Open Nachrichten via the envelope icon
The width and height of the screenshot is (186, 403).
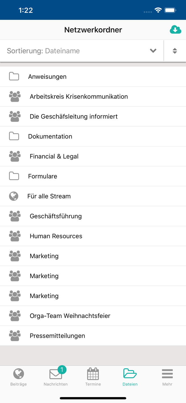[56, 374]
